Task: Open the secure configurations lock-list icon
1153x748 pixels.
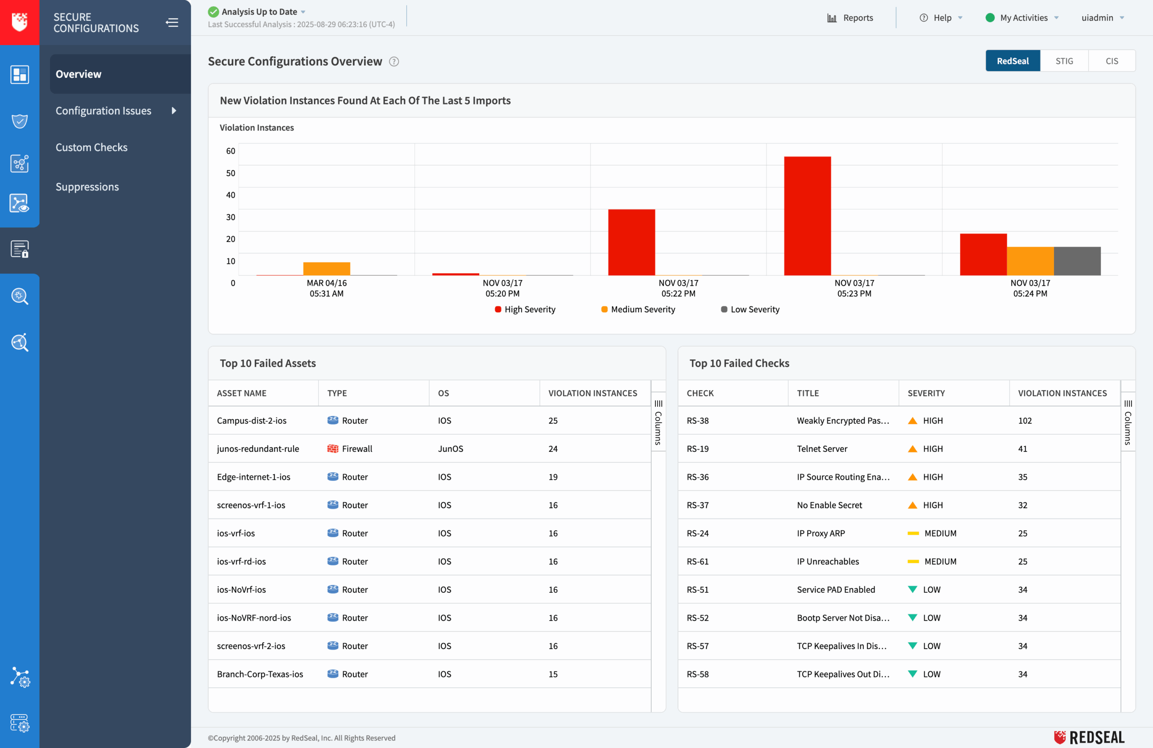Action: coord(19,249)
